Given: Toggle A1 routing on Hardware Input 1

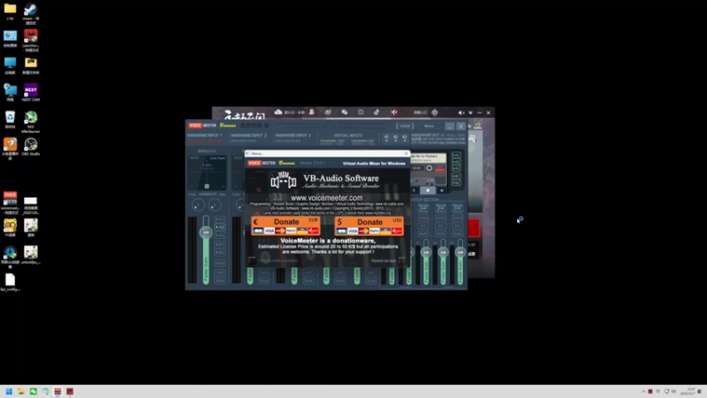Looking at the screenshot, I should coord(220,219).
